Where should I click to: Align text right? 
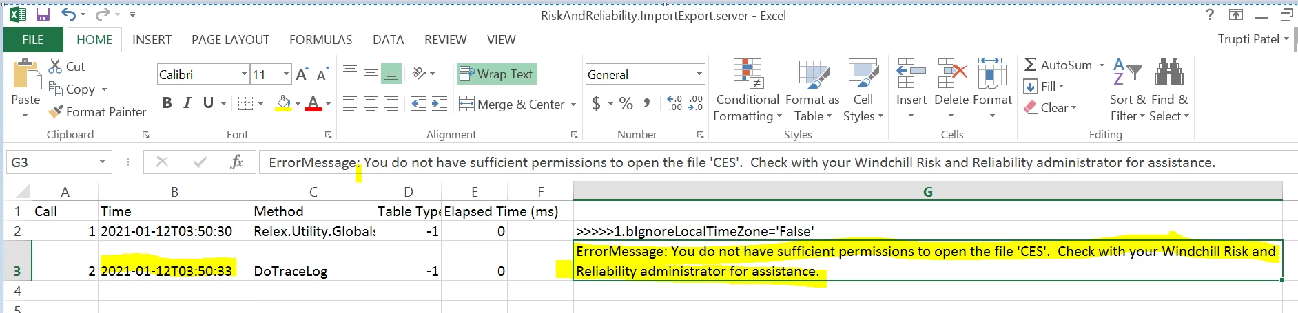[x=391, y=104]
